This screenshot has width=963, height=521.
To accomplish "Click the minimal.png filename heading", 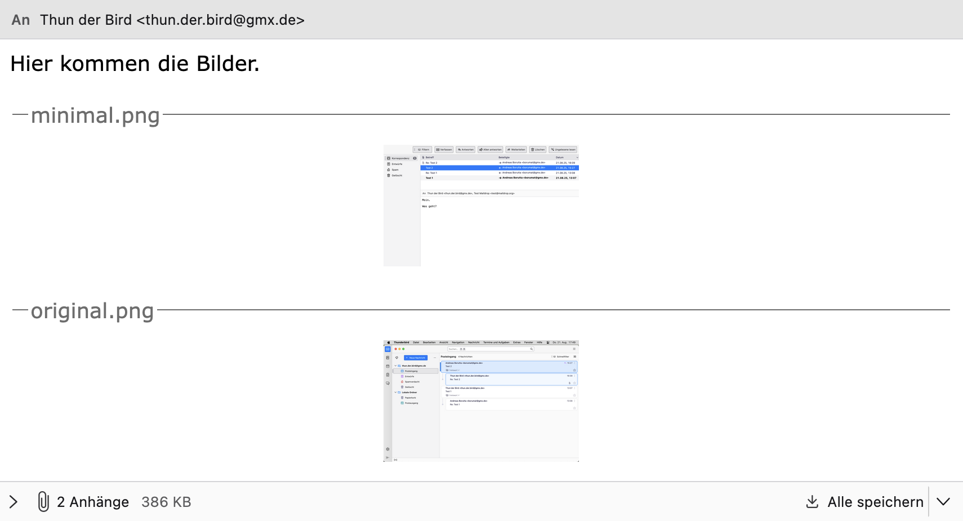I will pos(95,115).
